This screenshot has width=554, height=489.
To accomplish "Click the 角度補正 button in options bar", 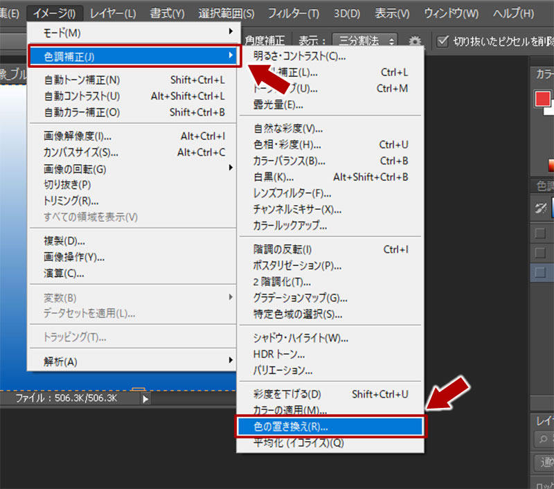I will pyautogui.click(x=265, y=41).
